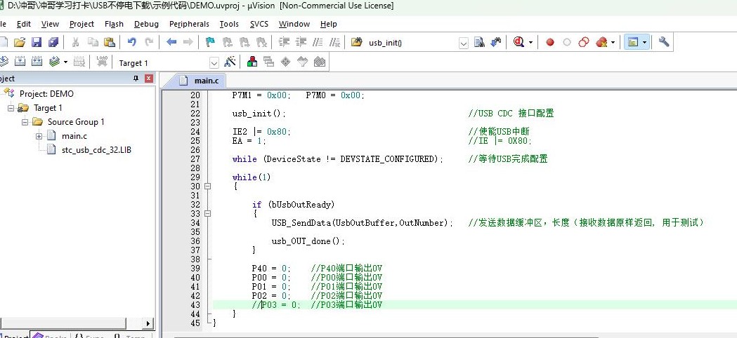Viewport: 737px width, 338px height.
Task: Copy selection with the Copy icon
Action: click(93, 42)
